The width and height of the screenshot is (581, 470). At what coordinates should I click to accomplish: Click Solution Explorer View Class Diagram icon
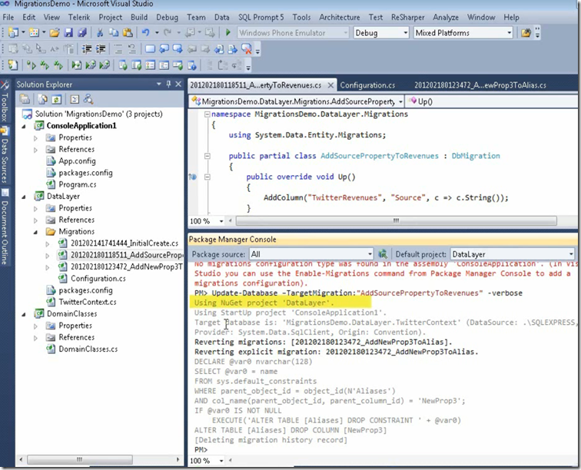click(88, 99)
